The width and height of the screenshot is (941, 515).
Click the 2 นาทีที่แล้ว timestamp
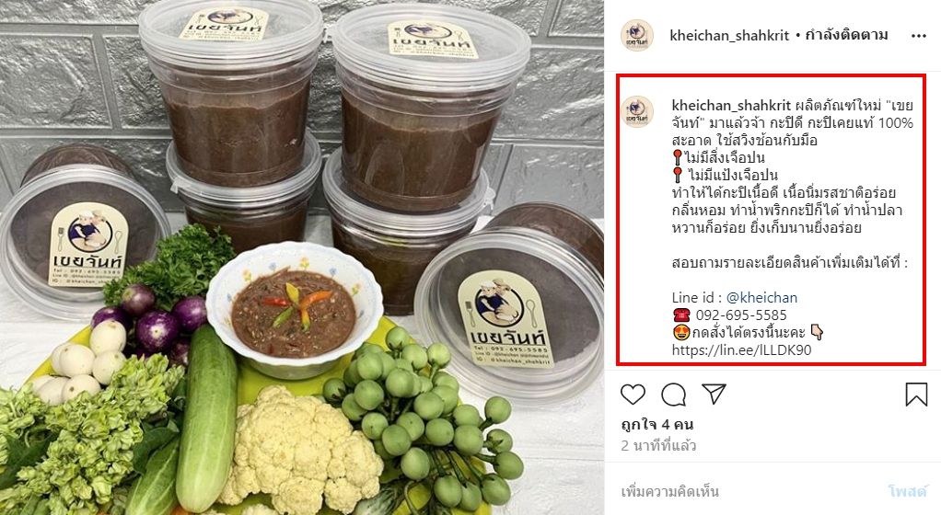(658, 445)
